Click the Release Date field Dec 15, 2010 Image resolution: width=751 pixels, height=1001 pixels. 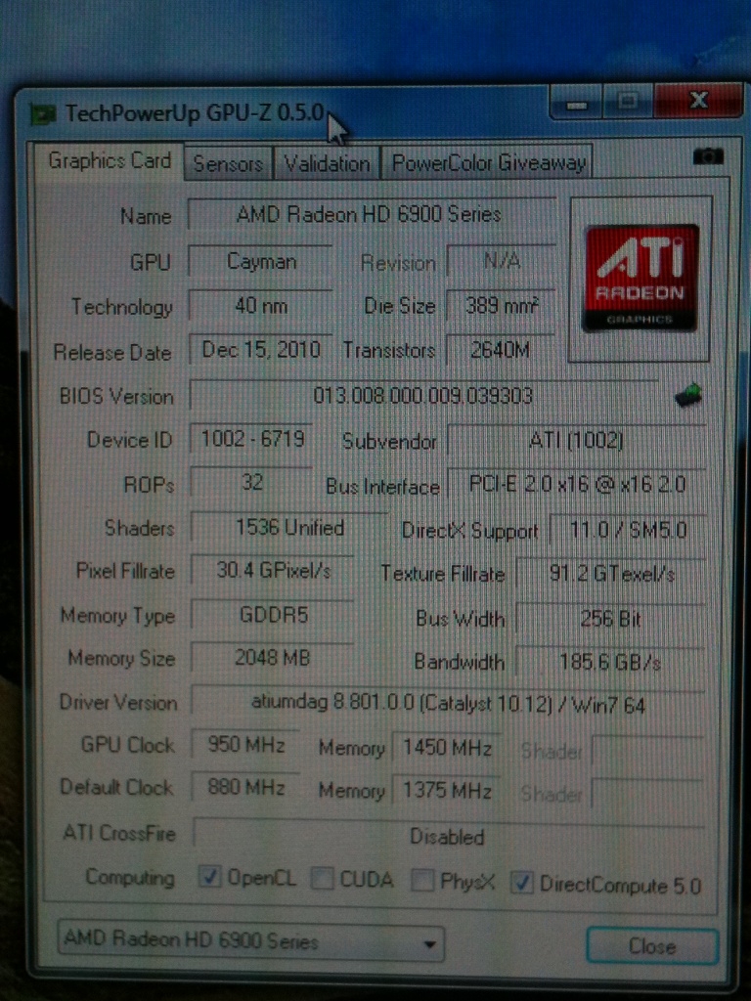pos(260,350)
